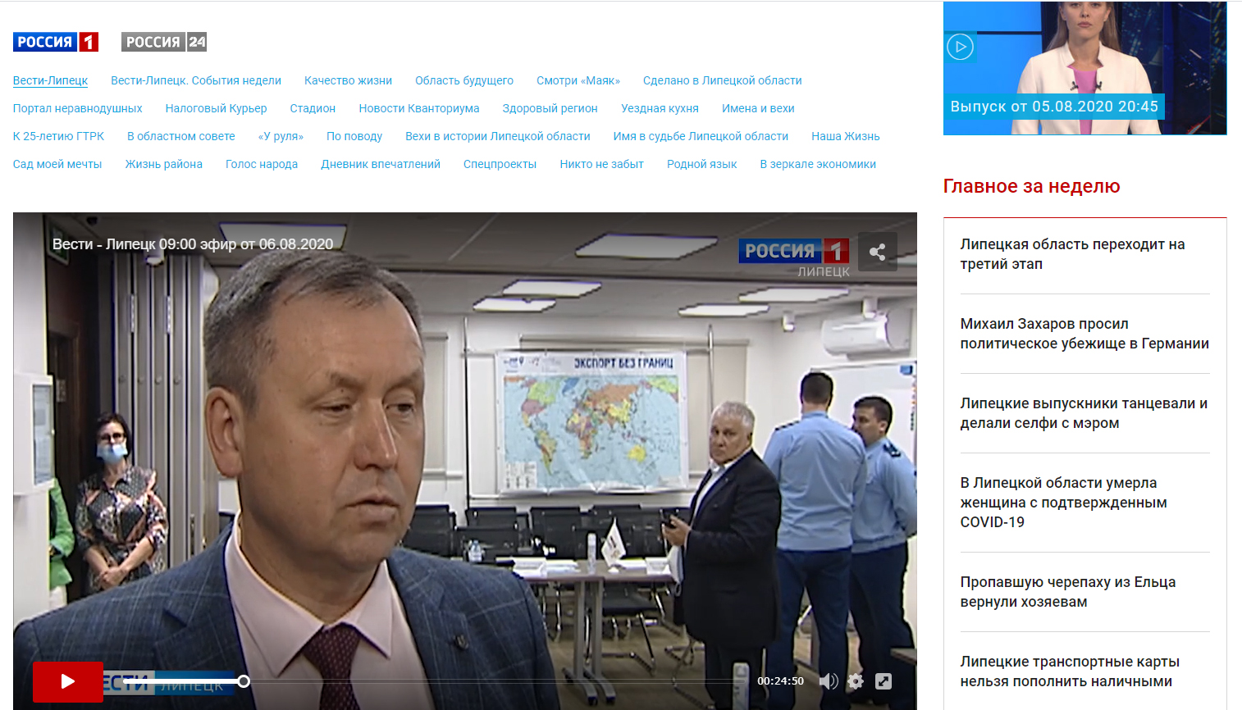Viewport: 1242px width, 710px height.
Task: Read COVID-19 death news in Липецкой области
Action: 1064,503
